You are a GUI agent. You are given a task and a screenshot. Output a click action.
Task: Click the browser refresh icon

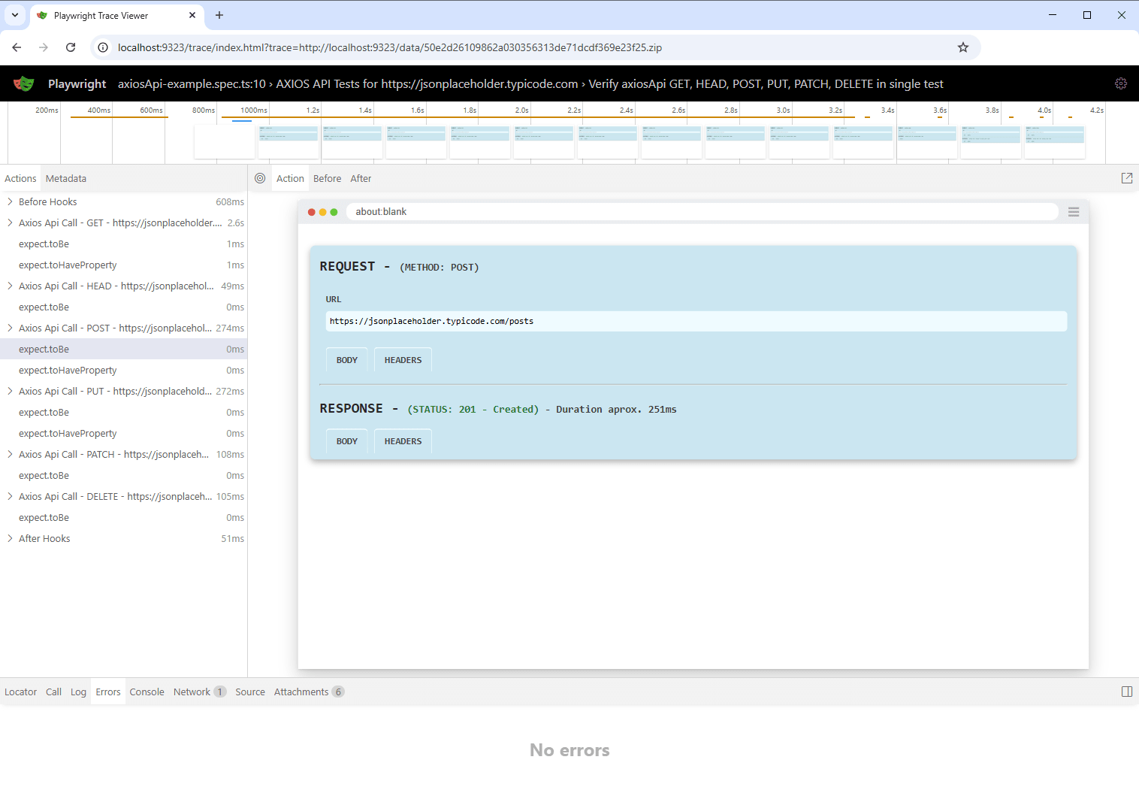[71, 47]
